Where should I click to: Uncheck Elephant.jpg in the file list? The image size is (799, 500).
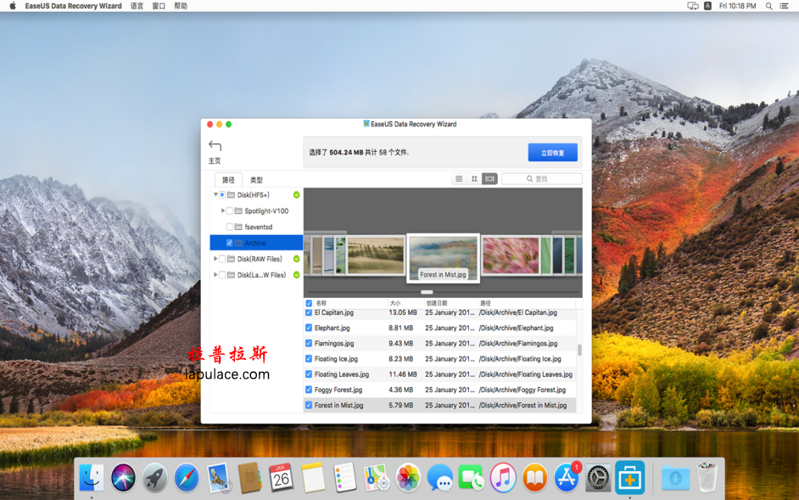point(307,328)
